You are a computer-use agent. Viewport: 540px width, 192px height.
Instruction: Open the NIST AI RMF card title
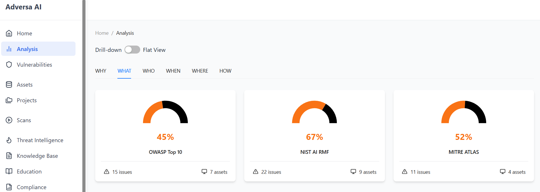coord(315,152)
